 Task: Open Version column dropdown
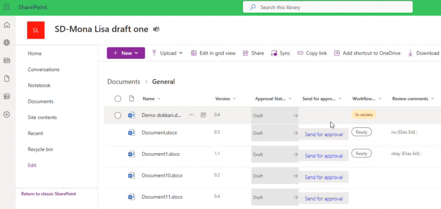point(234,99)
